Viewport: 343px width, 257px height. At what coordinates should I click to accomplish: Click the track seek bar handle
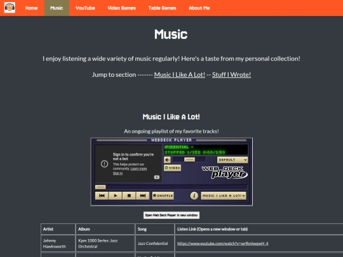(100, 187)
